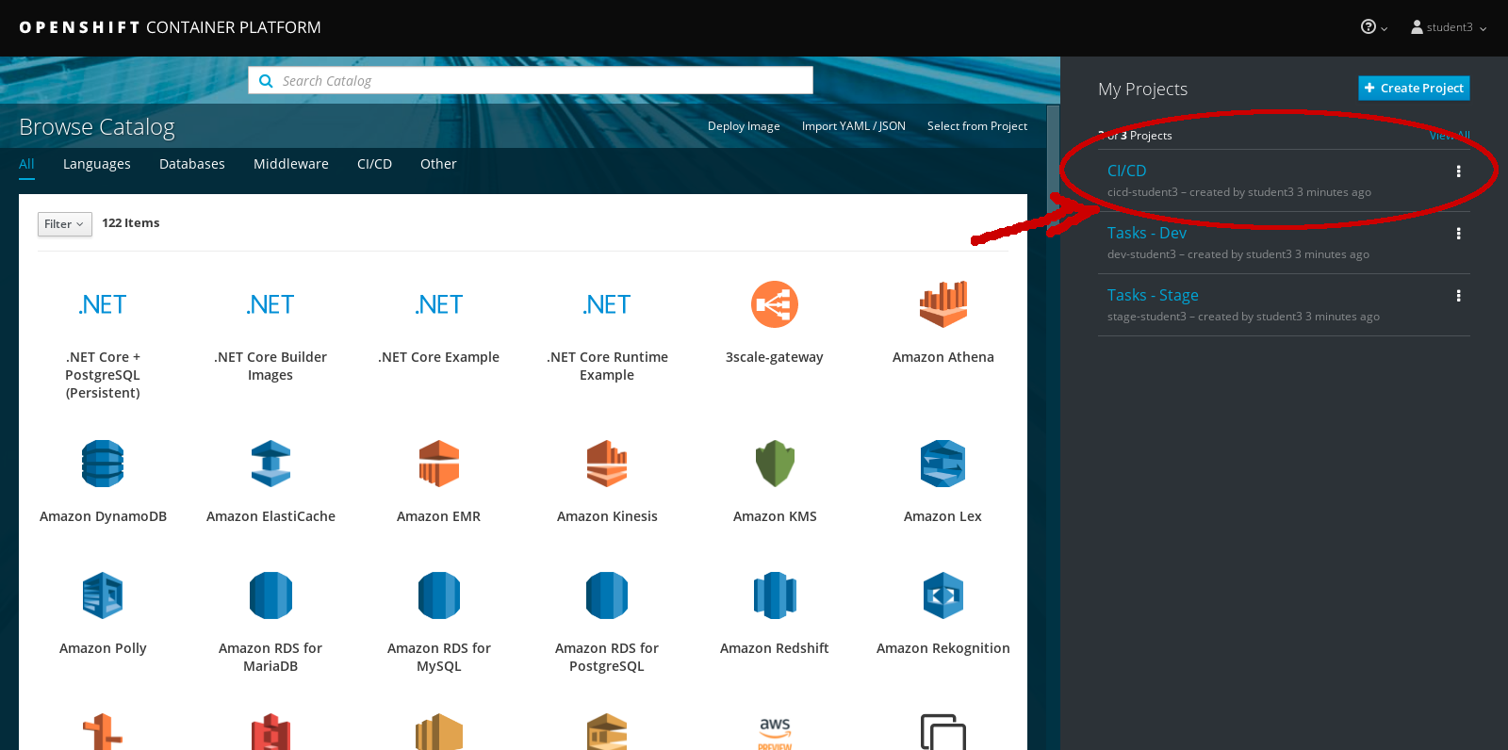Choose the Amazon Athena icon
Viewport: 1508px width, 750px height.
click(943, 304)
